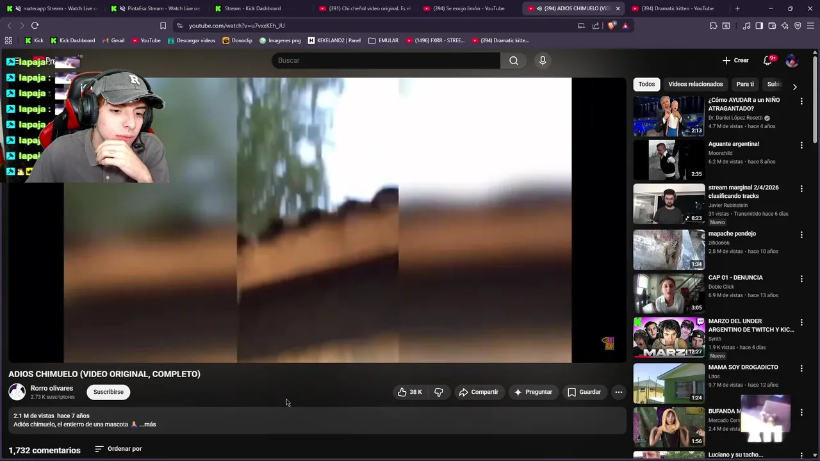820x461 pixels.
Task: Open options menu for mapache pendejo
Action: pos(801,235)
